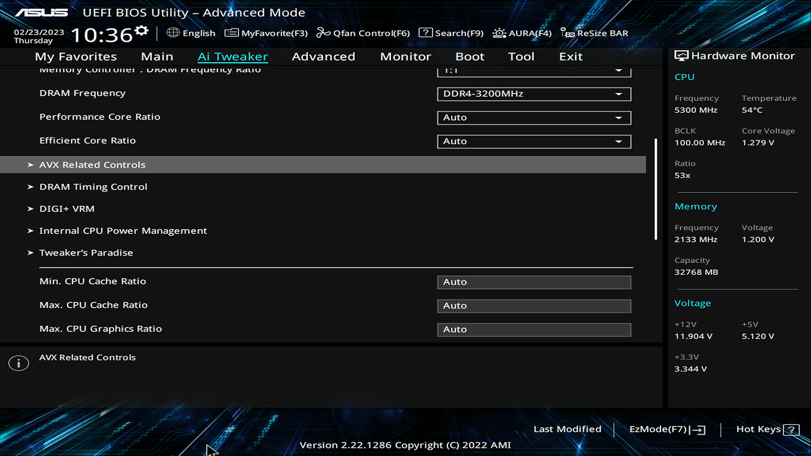Click the ASUS logo
811x456 pixels.
coord(41,13)
